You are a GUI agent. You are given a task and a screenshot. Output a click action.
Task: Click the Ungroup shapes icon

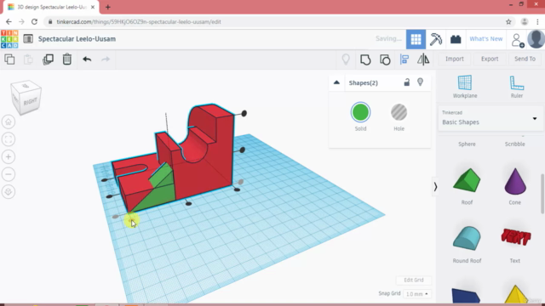[x=385, y=59]
